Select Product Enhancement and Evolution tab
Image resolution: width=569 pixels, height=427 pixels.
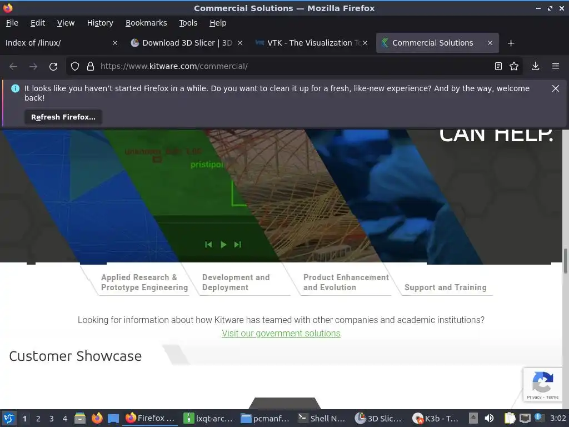346,282
